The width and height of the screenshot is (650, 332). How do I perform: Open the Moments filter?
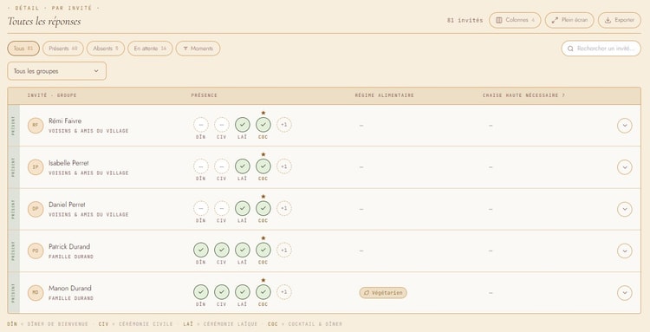point(198,49)
